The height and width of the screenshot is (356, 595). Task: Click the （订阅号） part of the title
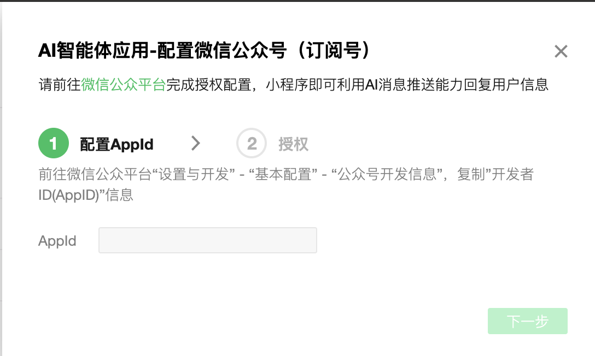click(334, 50)
